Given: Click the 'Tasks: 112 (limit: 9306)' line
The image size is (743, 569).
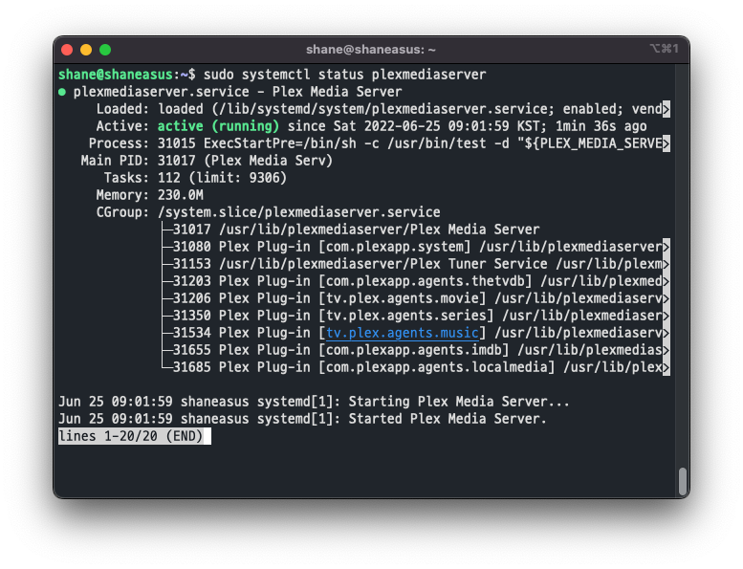Looking at the screenshot, I should point(195,178).
